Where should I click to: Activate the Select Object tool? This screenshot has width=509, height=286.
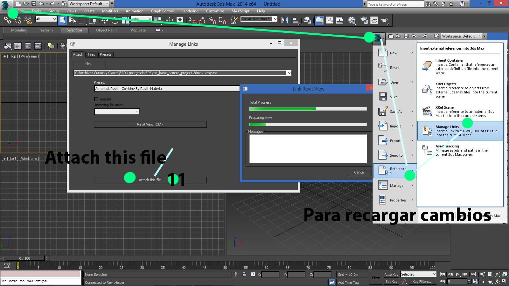tap(62, 20)
